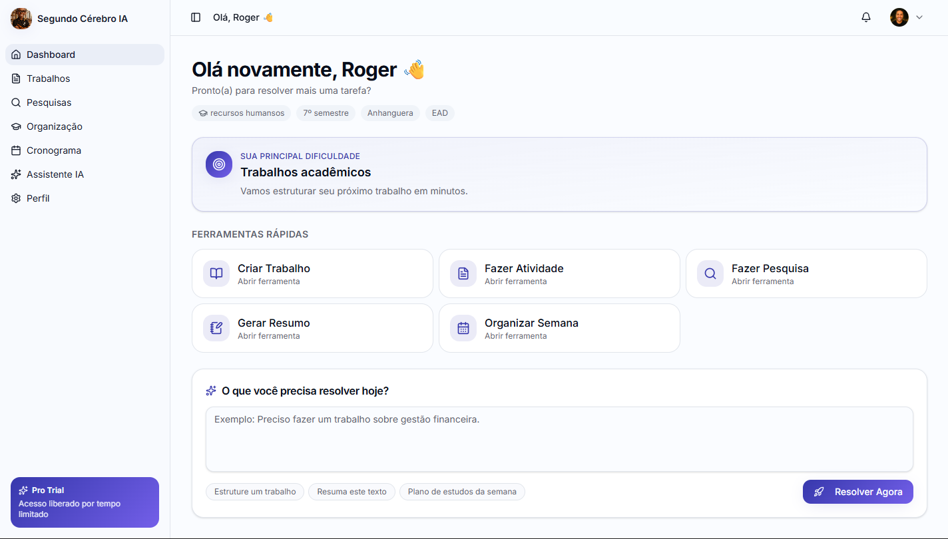Click the target icon in difficulty card
This screenshot has height=539, width=948.
pyautogui.click(x=219, y=164)
